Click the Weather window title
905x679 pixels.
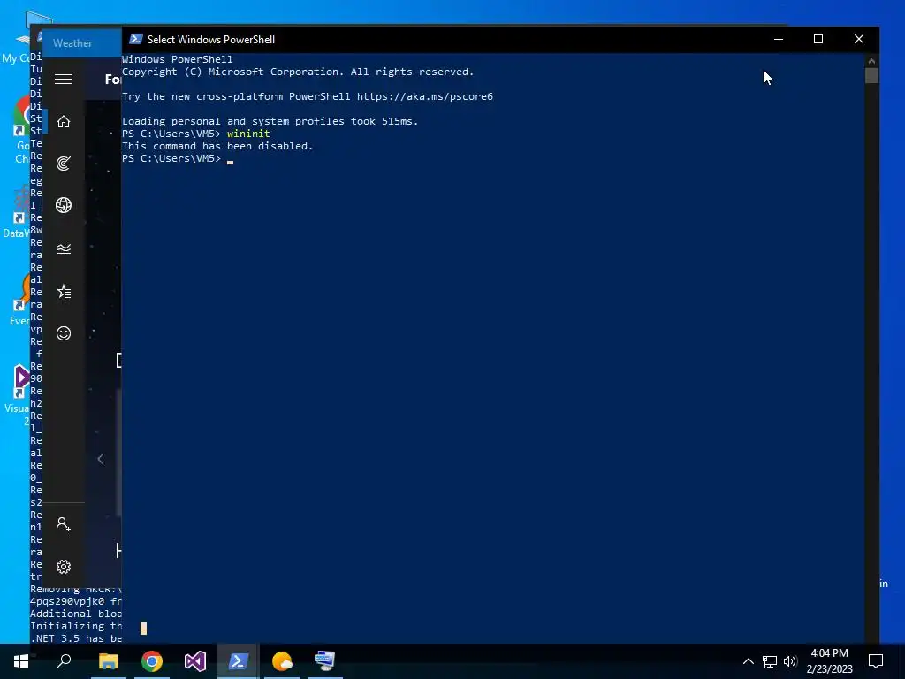coord(72,43)
